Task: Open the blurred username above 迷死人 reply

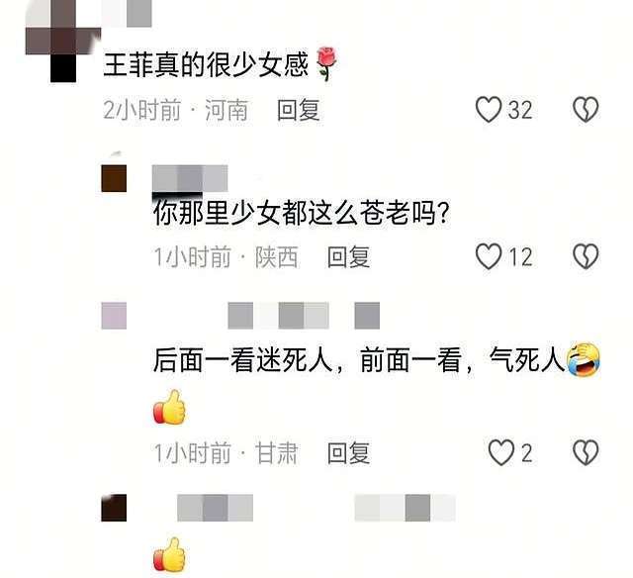Action: click(x=304, y=316)
